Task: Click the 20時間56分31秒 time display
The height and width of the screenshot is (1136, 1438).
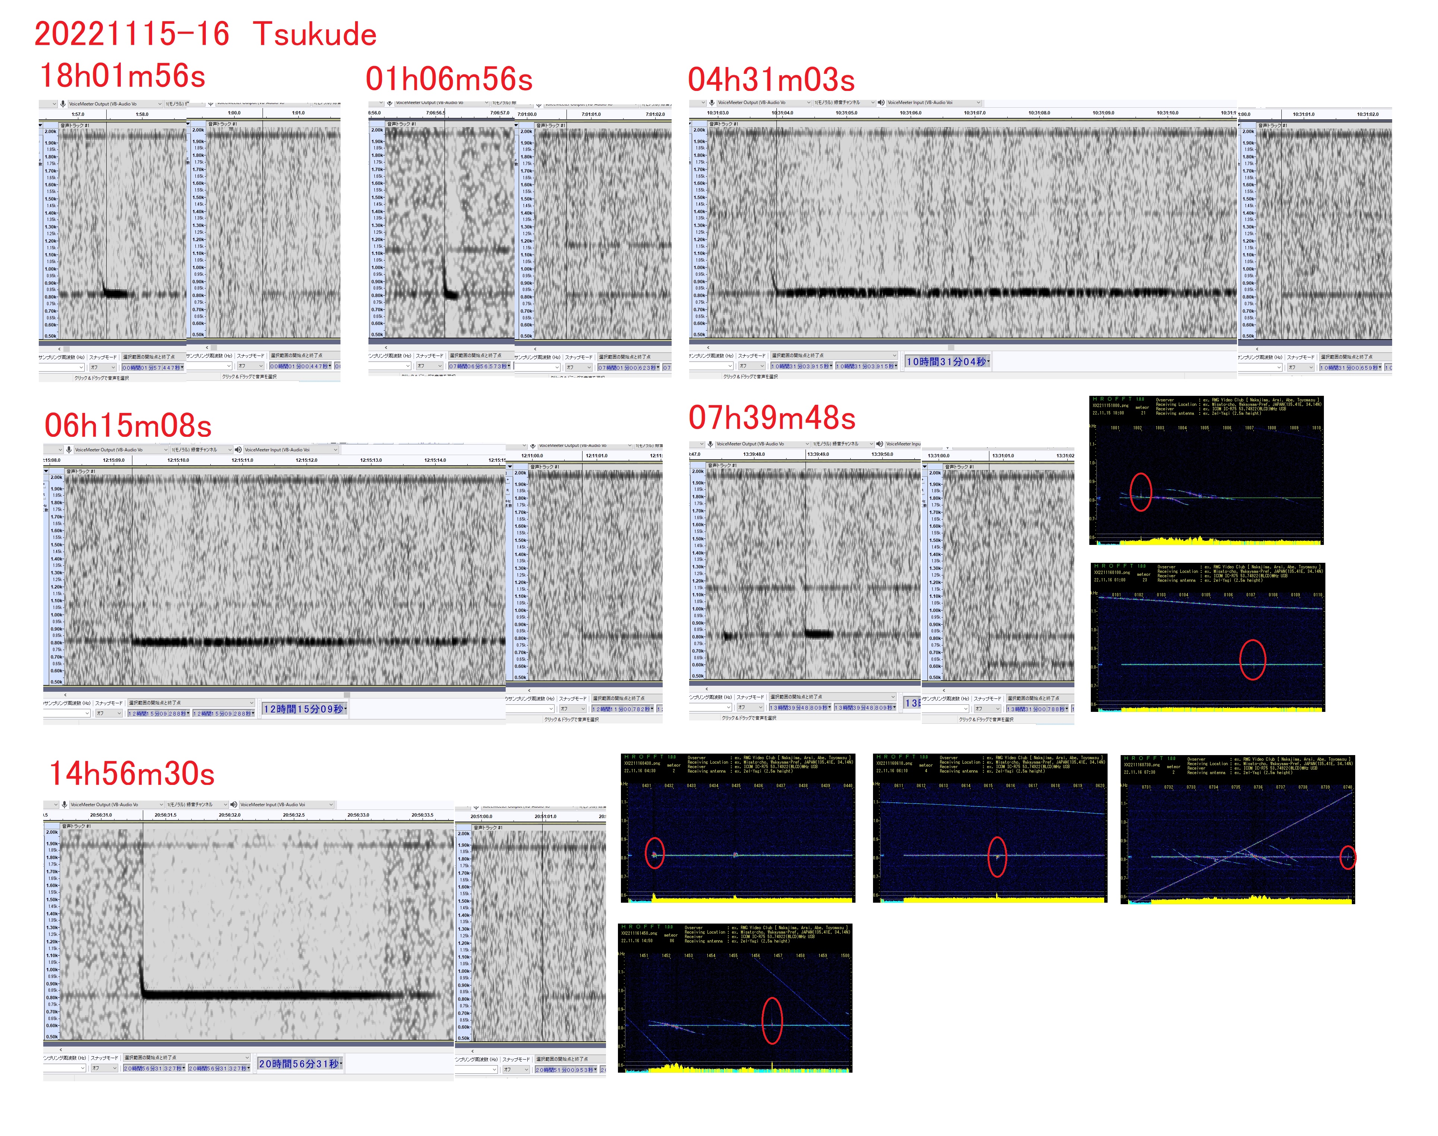Action: [x=299, y=1063]
